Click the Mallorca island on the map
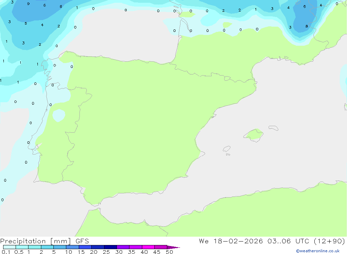Screen dimensions: 347x254 click(x=254, y=135)
